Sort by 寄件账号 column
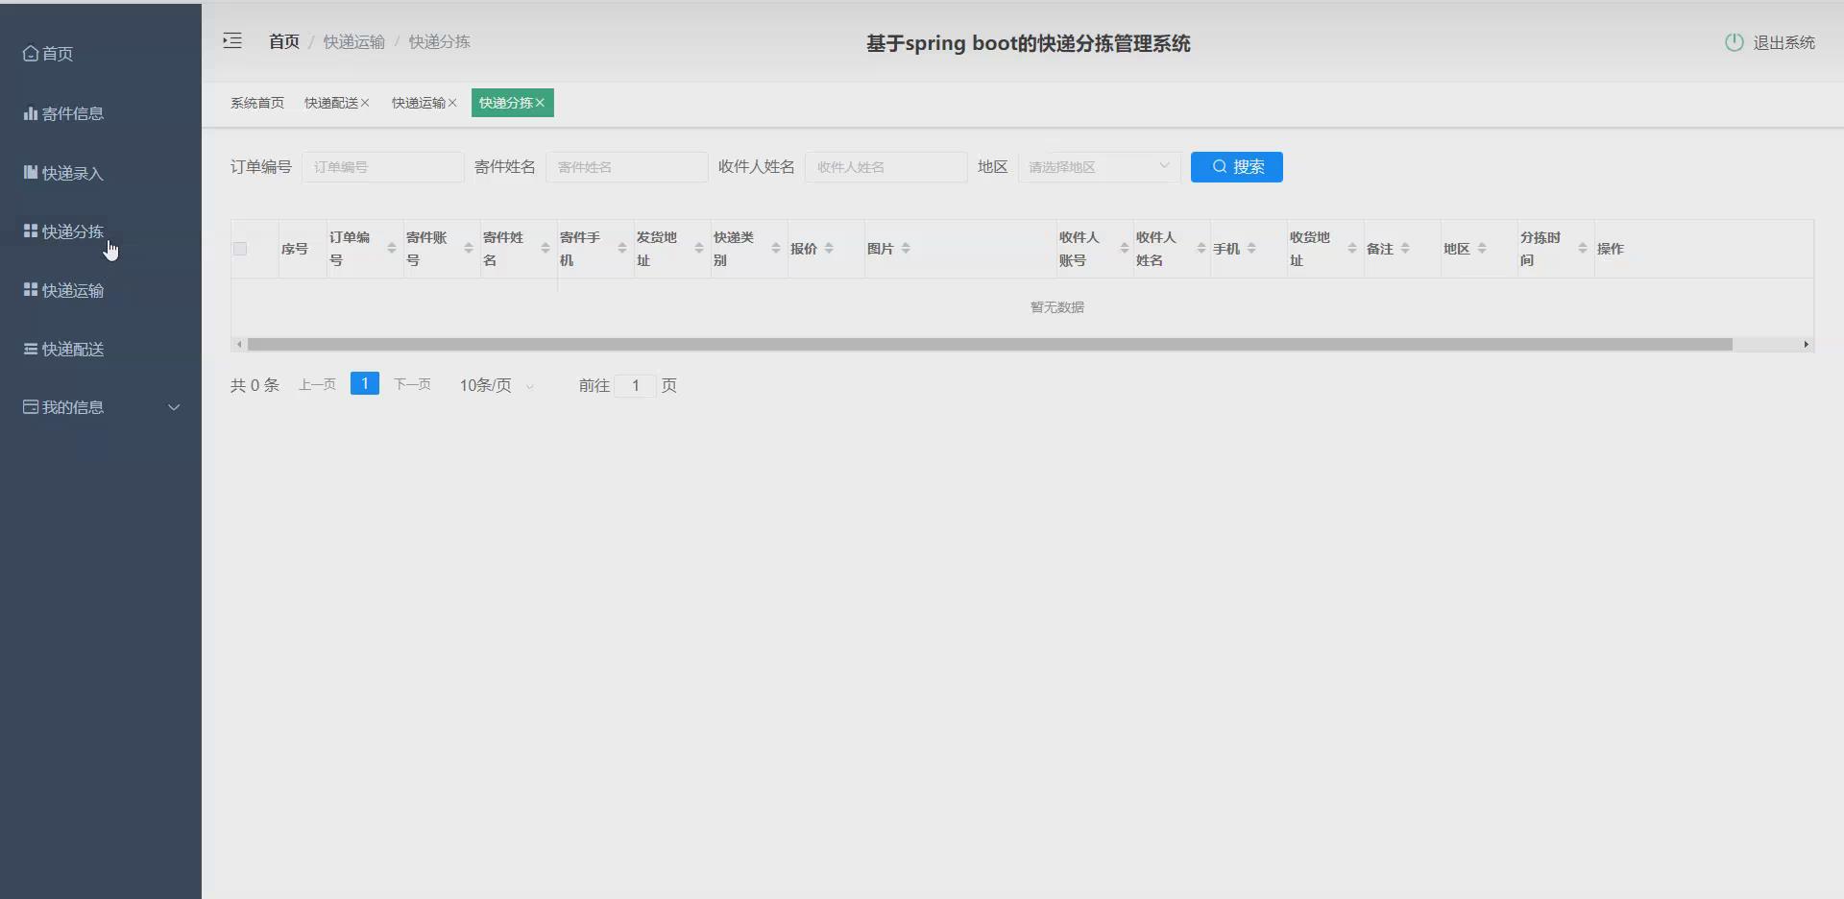 point(469,249)
